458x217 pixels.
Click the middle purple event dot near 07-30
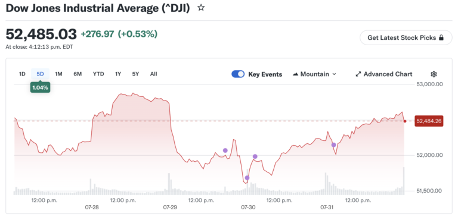pos(255,156)
